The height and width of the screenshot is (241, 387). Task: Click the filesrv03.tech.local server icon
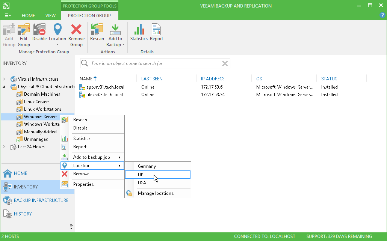82,95
